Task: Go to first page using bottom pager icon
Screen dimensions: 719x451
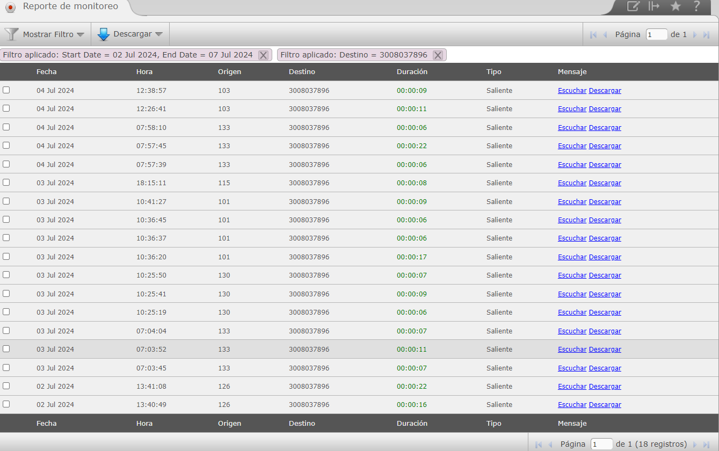Action: click(539, 445)
